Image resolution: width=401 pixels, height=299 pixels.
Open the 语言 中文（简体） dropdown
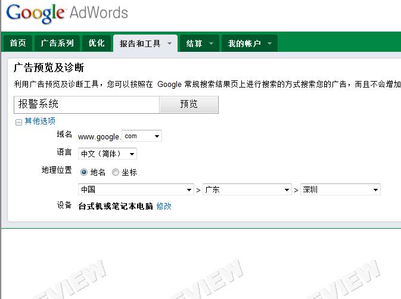pyautogui.click(x=107, y=154)
